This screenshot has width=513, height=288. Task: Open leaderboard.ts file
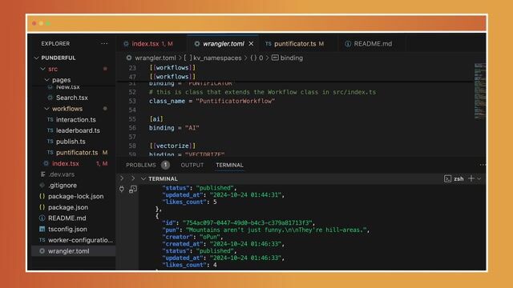click(78, 130)
